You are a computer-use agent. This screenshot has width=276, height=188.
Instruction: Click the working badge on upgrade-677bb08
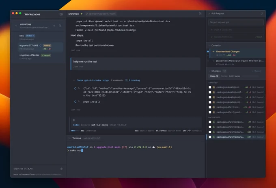[x=47, y=45]
